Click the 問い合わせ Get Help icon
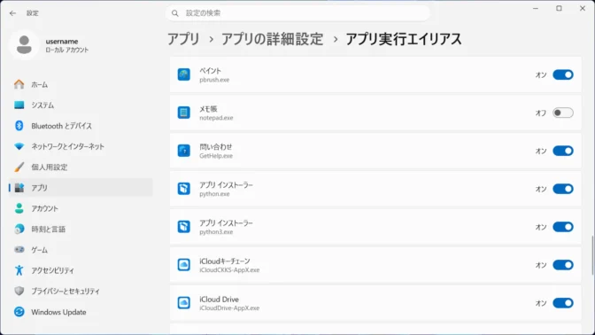595x335 pixels. [x=183, y=151]
